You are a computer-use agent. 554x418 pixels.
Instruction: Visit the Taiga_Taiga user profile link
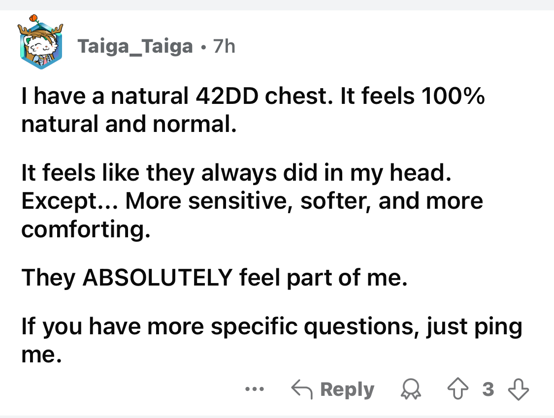(135, 47)
